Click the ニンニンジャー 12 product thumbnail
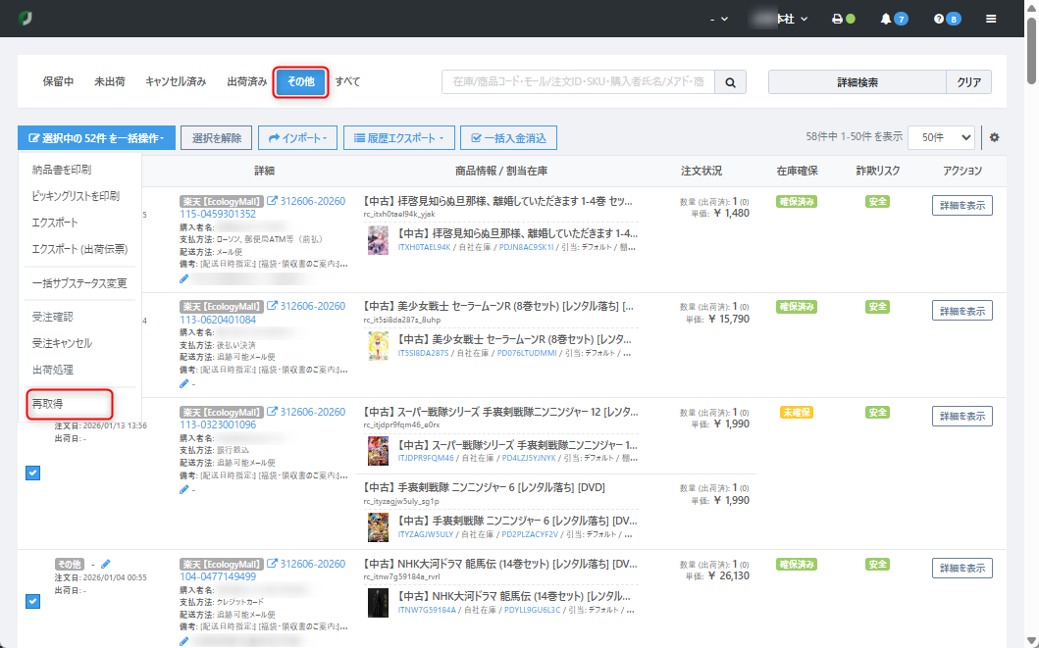Screen dimensions: 1039x648 coord(378,450)
